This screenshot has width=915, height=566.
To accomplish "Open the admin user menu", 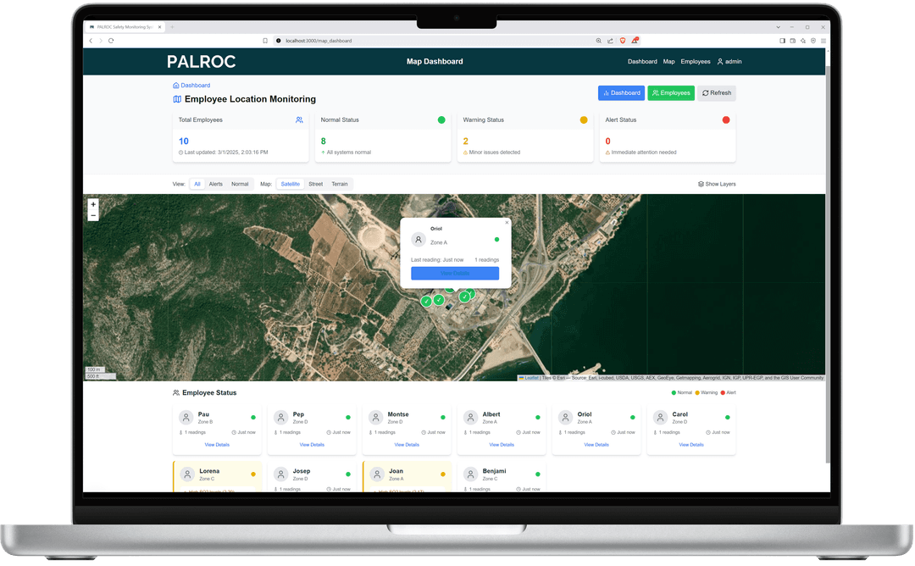I will 729,62.
